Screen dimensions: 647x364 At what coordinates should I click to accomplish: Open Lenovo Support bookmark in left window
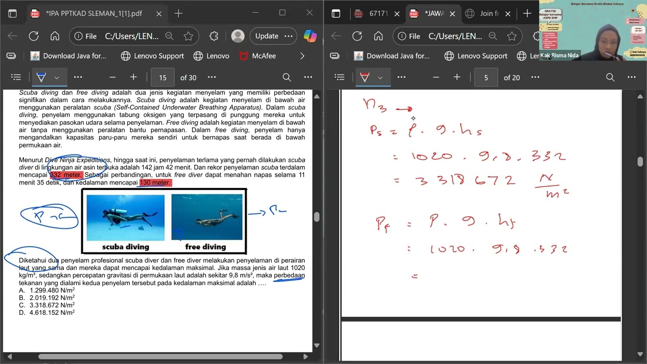(153, 56)
